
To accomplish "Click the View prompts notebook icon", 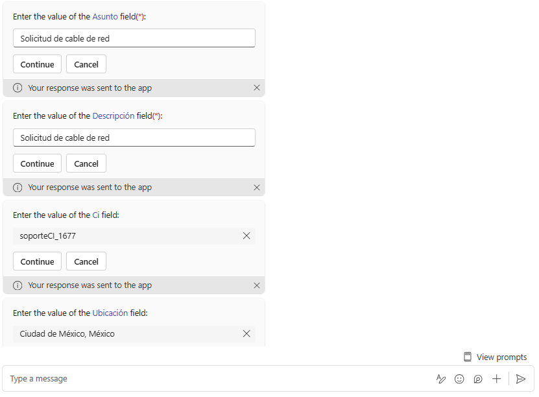I will coord(467,357).
